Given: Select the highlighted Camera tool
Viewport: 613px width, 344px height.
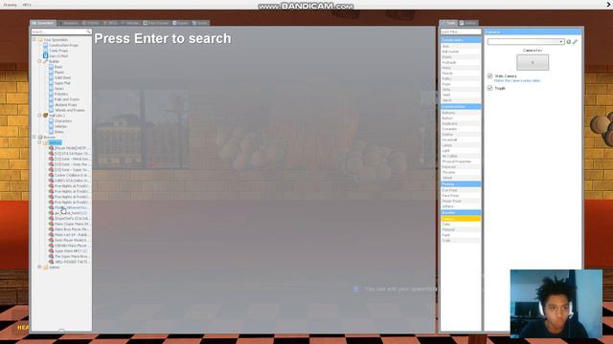Looking at the screenshot, I should [461, 219].
